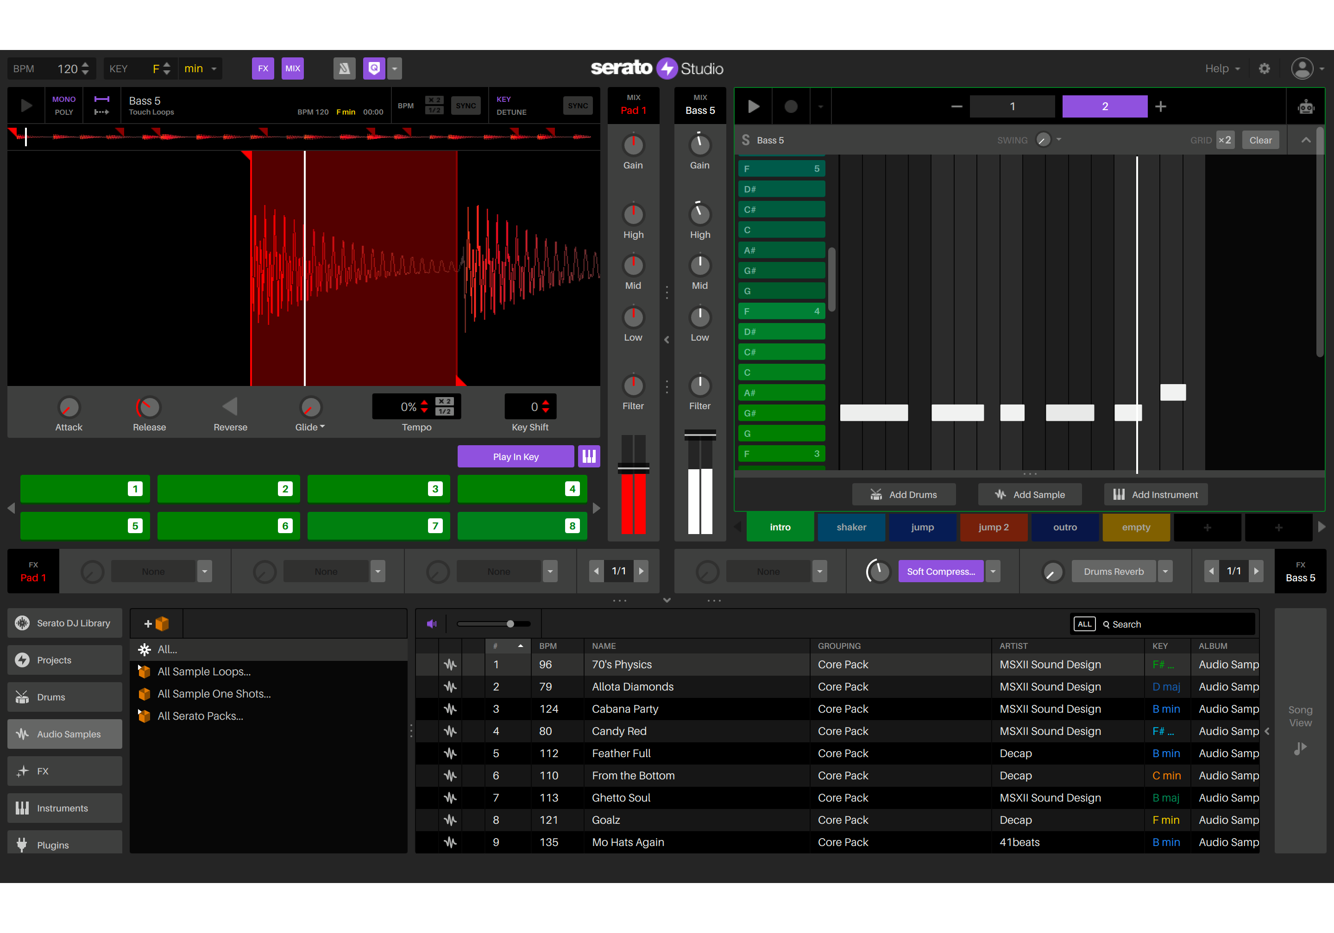Toggle MONO voice mode
This screenshot has width=1334, height=933.
[64, 100]
